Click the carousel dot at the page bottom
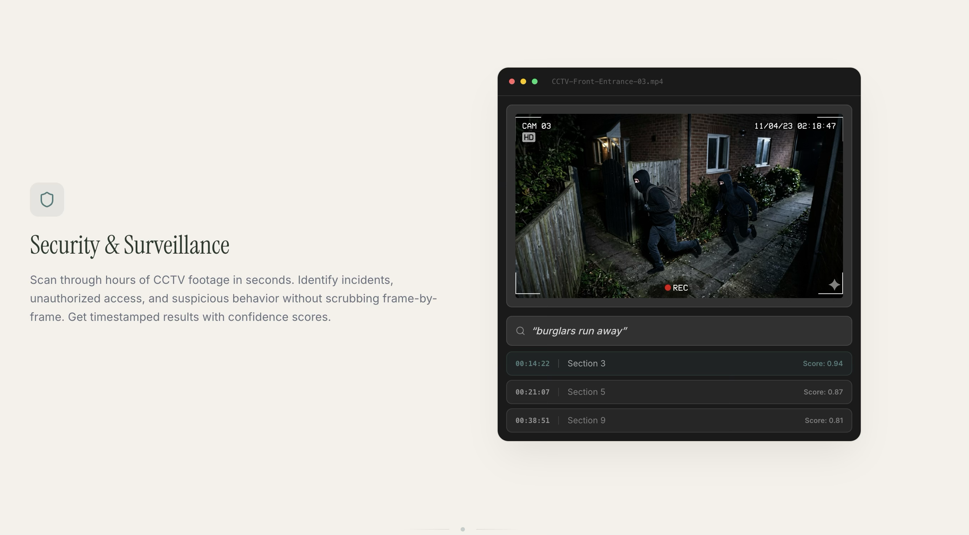Screen dimensions: 969x535 (x=463, y=529)
